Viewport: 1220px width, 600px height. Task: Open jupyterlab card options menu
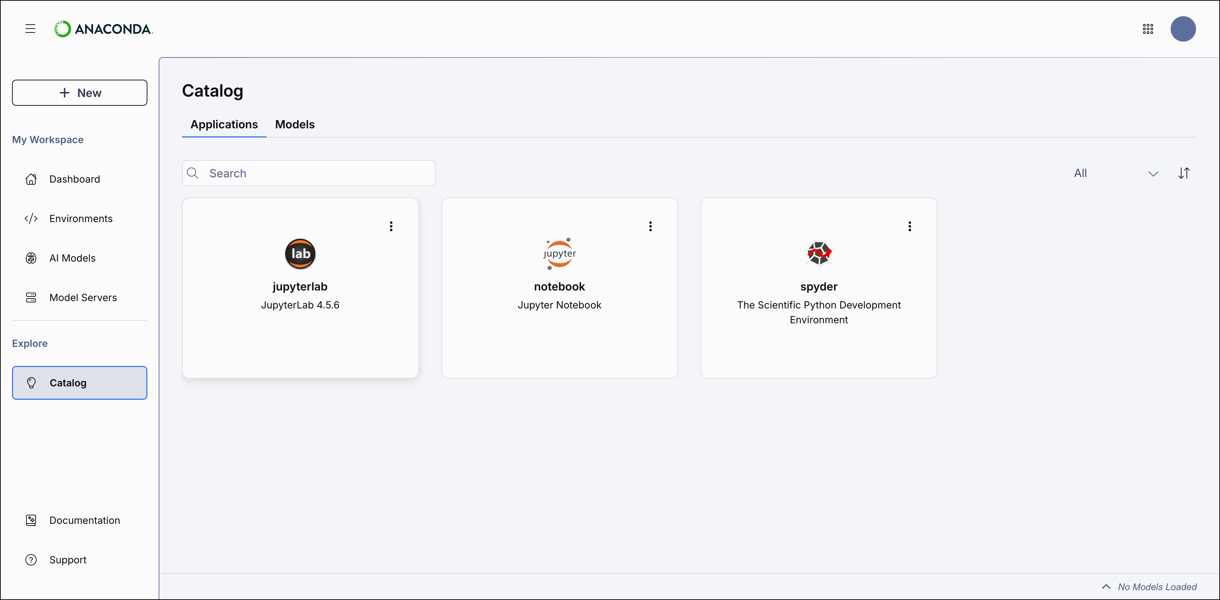tap(391, 226)
